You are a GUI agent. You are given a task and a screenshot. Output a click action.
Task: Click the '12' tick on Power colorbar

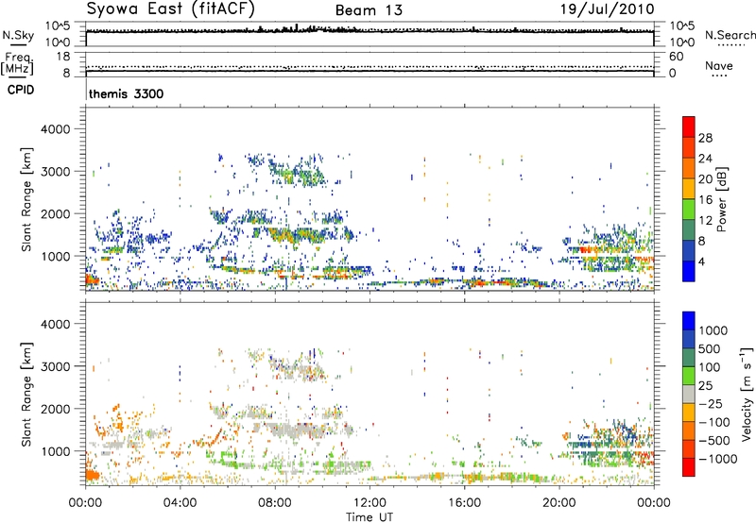pyautogui.click(x=705, y=221)
